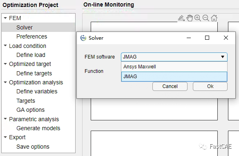Choose Ansys Maxwell from the dropdown list
Image resolution: width=239 pixels, height=156 pixels.
point(174,67)
